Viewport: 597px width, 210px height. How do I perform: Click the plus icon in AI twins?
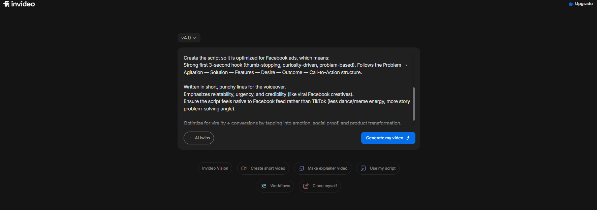[x=190, y=138]
